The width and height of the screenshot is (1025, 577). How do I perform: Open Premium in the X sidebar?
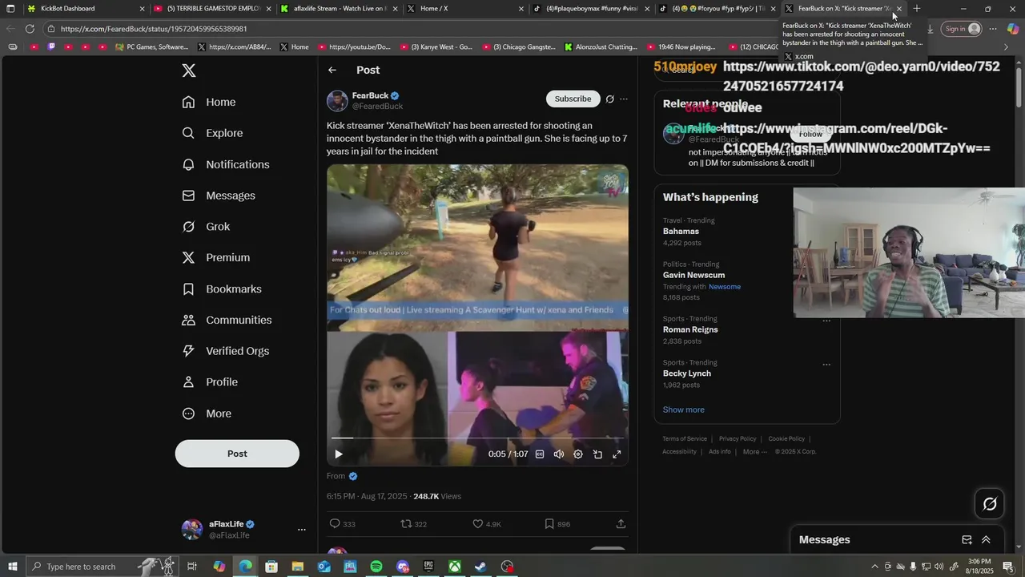(216, 257)
